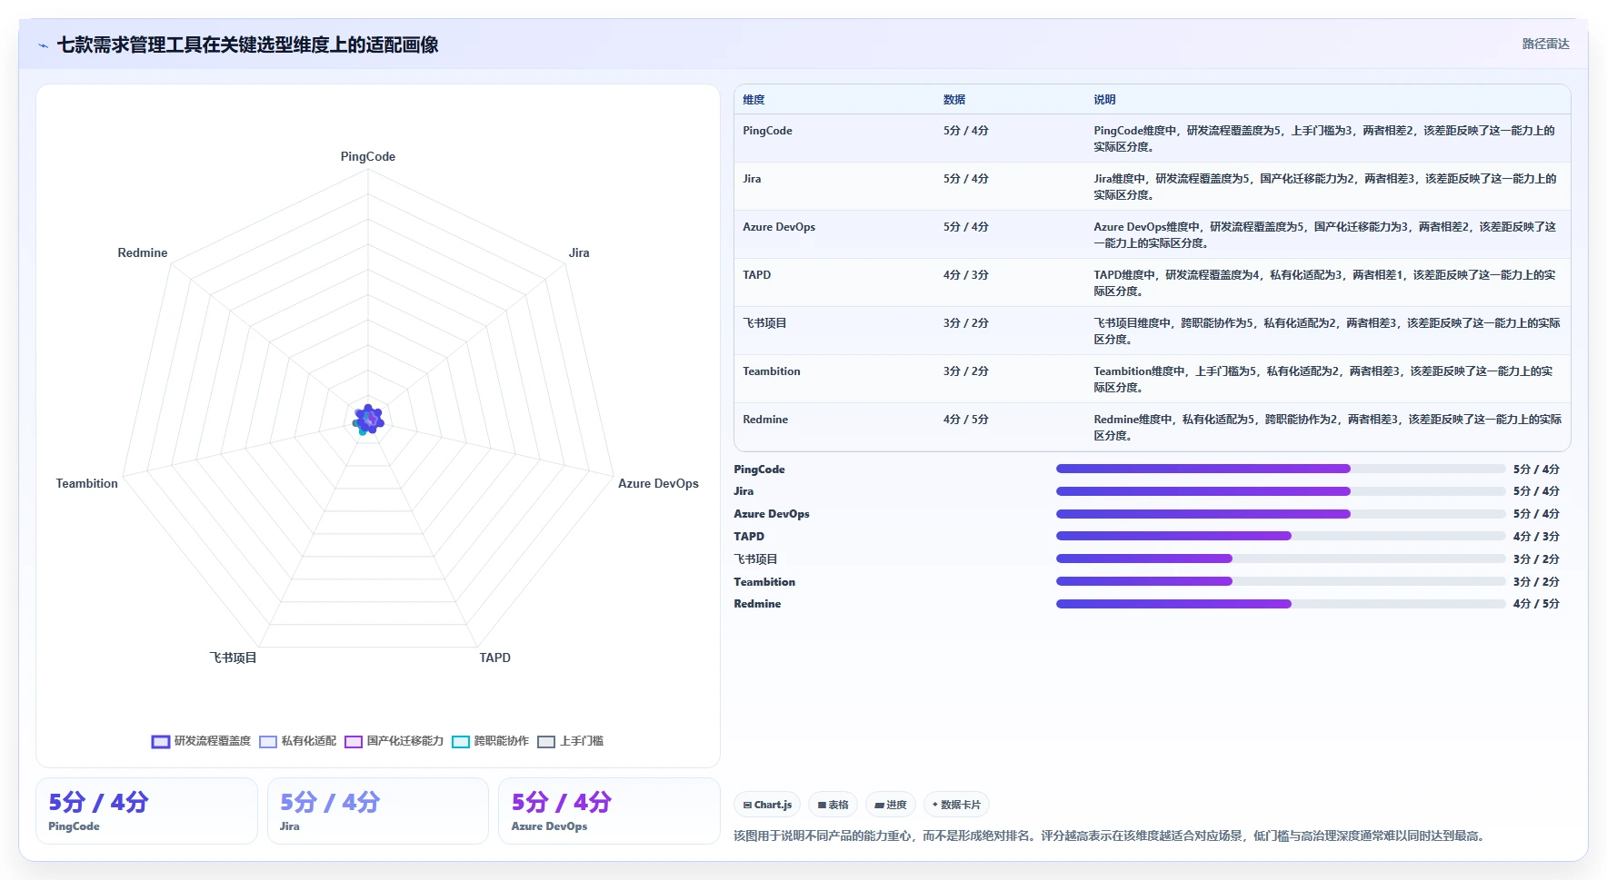Select Azure DevOps in the table's 维度 column
1607x880 pixels.
(779, 227)
